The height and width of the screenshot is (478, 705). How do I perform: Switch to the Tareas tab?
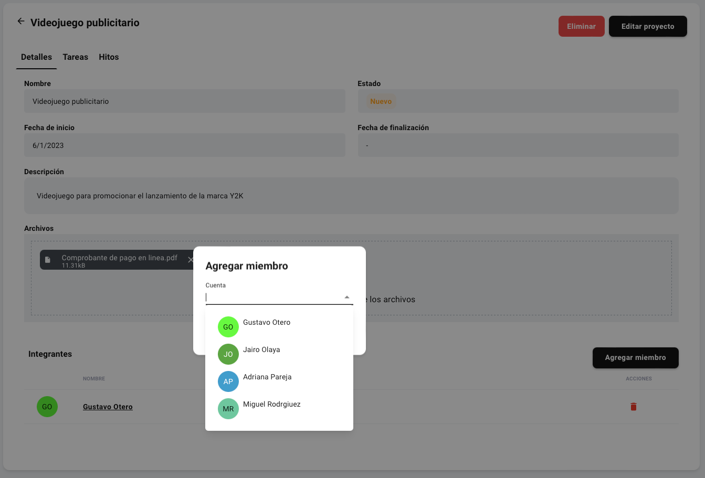point(75,57)
